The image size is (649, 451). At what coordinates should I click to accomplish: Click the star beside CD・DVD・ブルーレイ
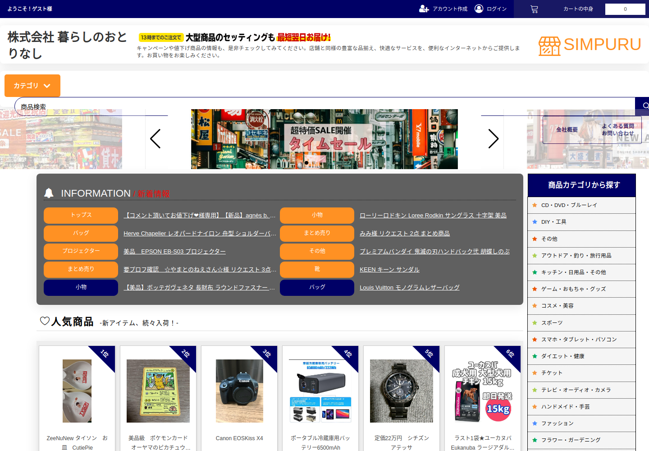pyautogui.click(x=535, y=205)
